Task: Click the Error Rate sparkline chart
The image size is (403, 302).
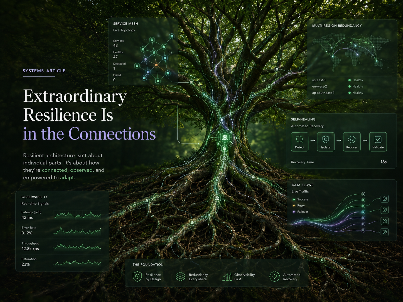Action: tap(77, 231)
